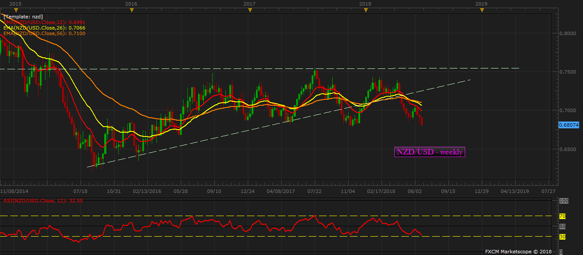Click the current price tag 0.68074
Image resolution: width=583 pixels, height=255 pixels.
point(569,125)
